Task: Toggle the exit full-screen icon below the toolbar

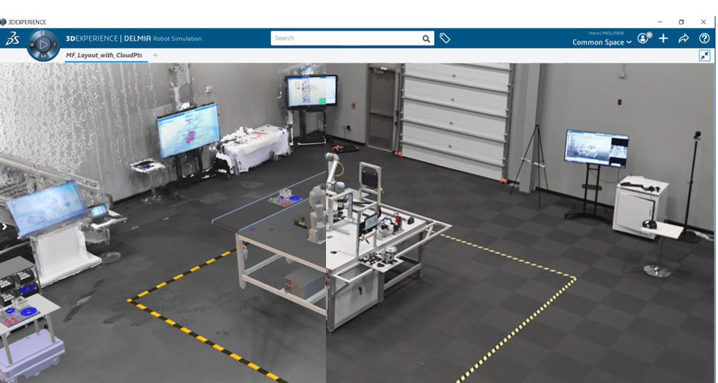Action: [705, 56]
